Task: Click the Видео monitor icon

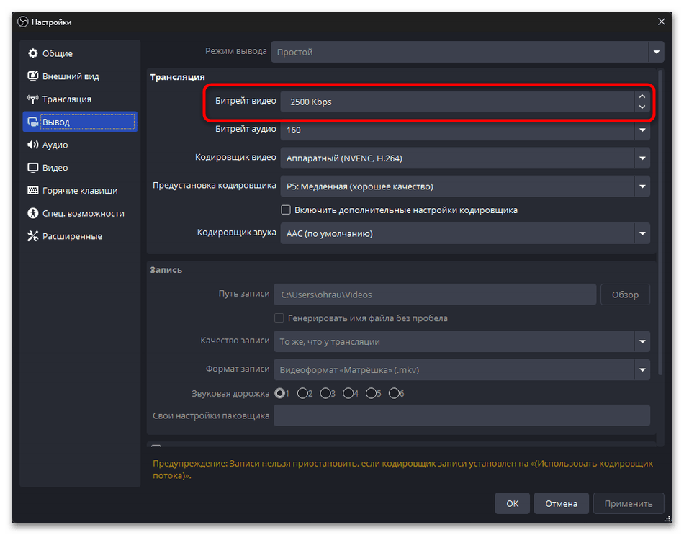Action: point(32,168)
